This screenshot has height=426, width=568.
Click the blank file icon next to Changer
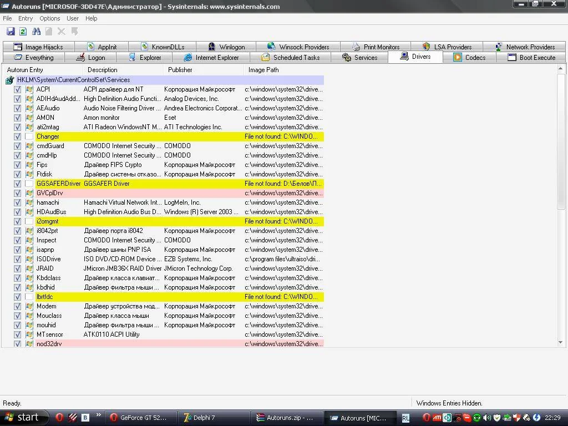click(x=29, y=136)
